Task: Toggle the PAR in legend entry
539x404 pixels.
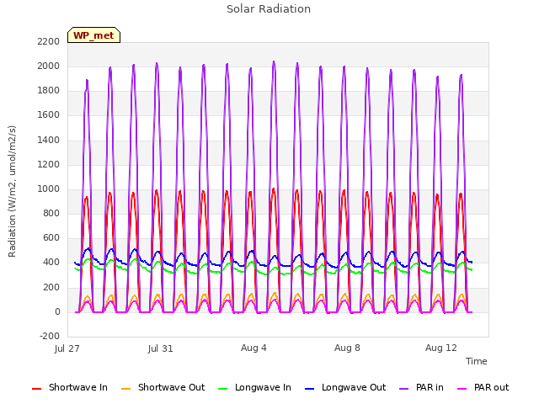Action: point(421,387)
